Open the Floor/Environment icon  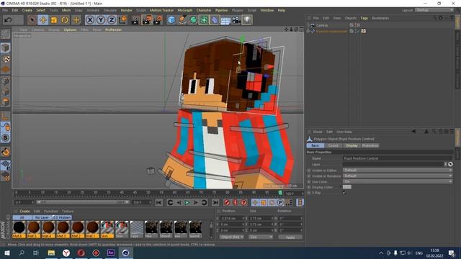point(225,20)
